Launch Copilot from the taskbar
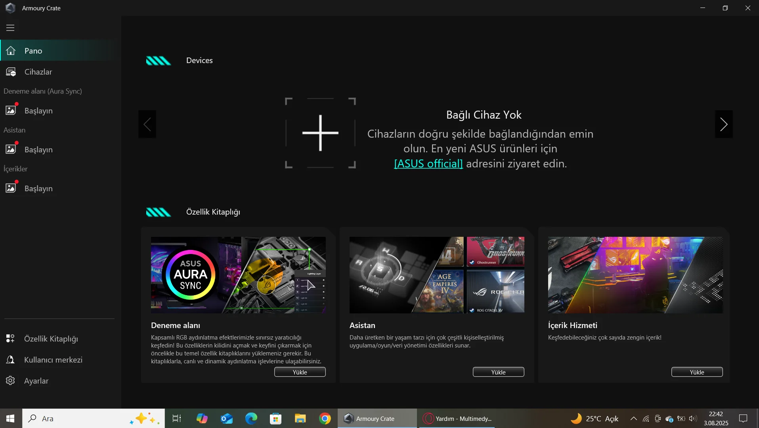 202,418
